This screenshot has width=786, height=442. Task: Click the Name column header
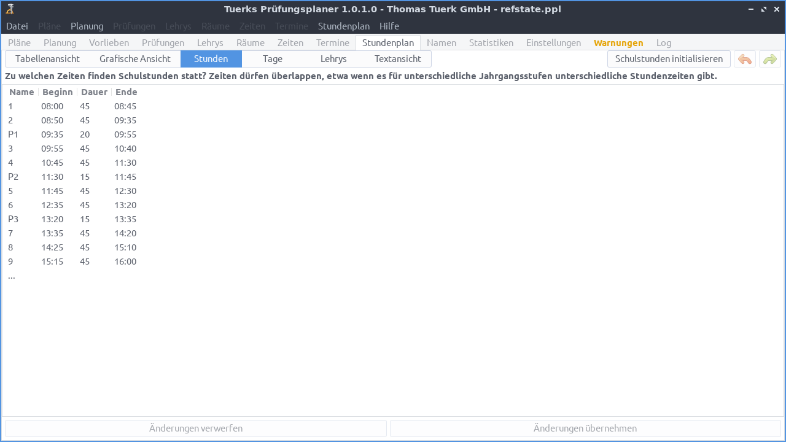(x=21, y=92)
